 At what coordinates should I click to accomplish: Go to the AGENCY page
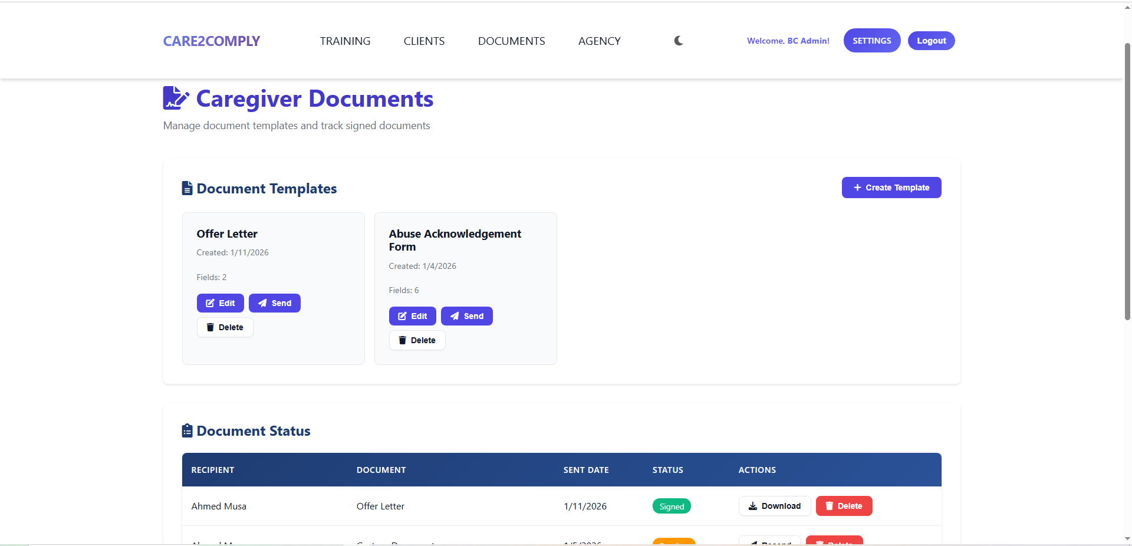pos(599,41)
